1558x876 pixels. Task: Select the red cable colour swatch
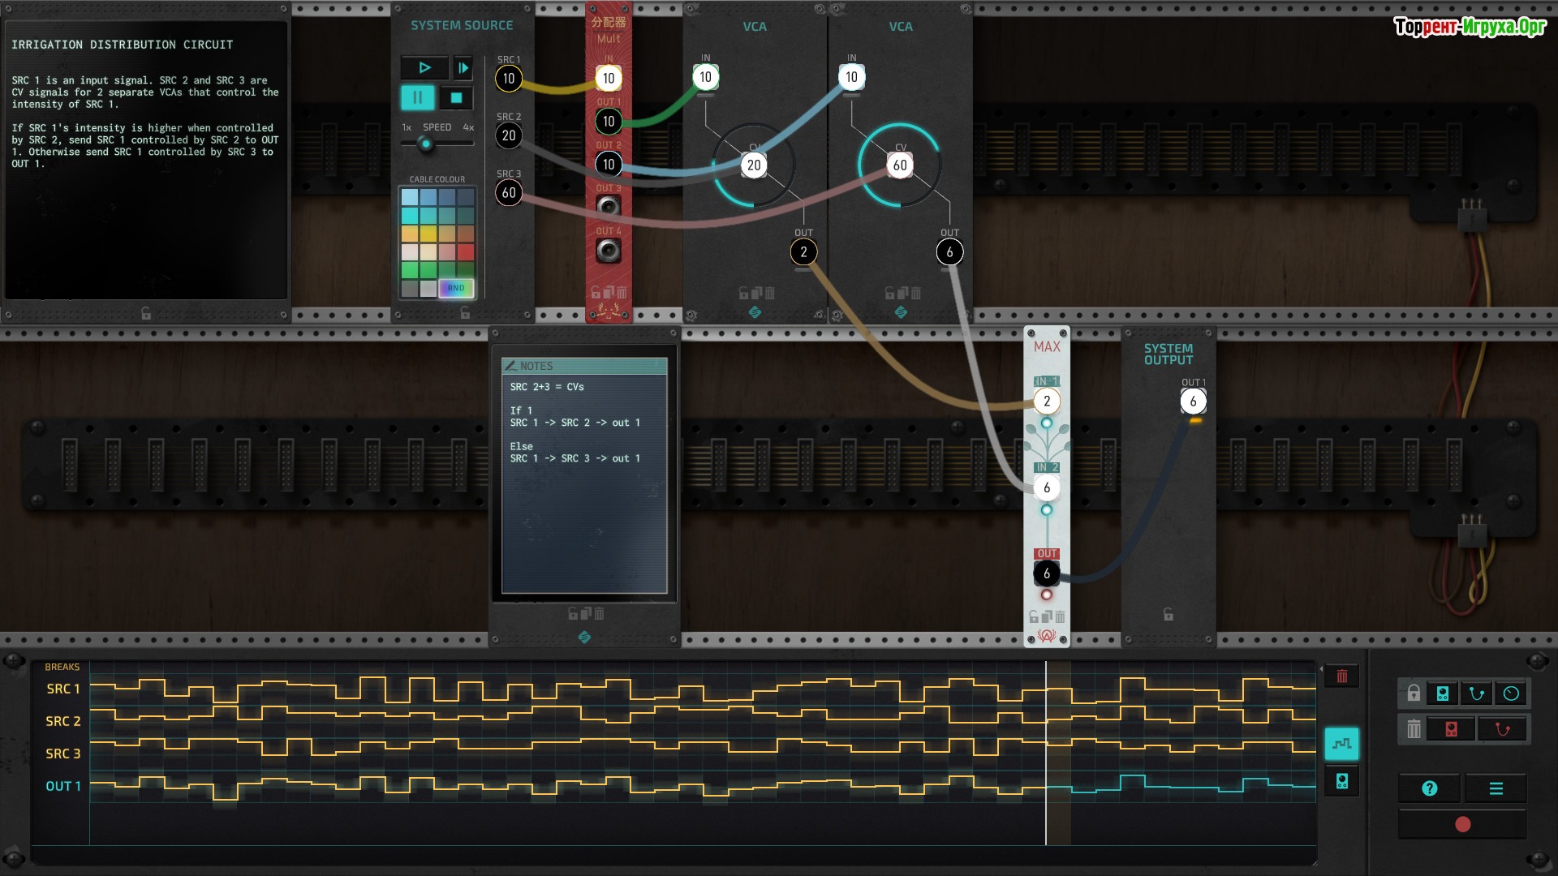(x=466, y=252)
